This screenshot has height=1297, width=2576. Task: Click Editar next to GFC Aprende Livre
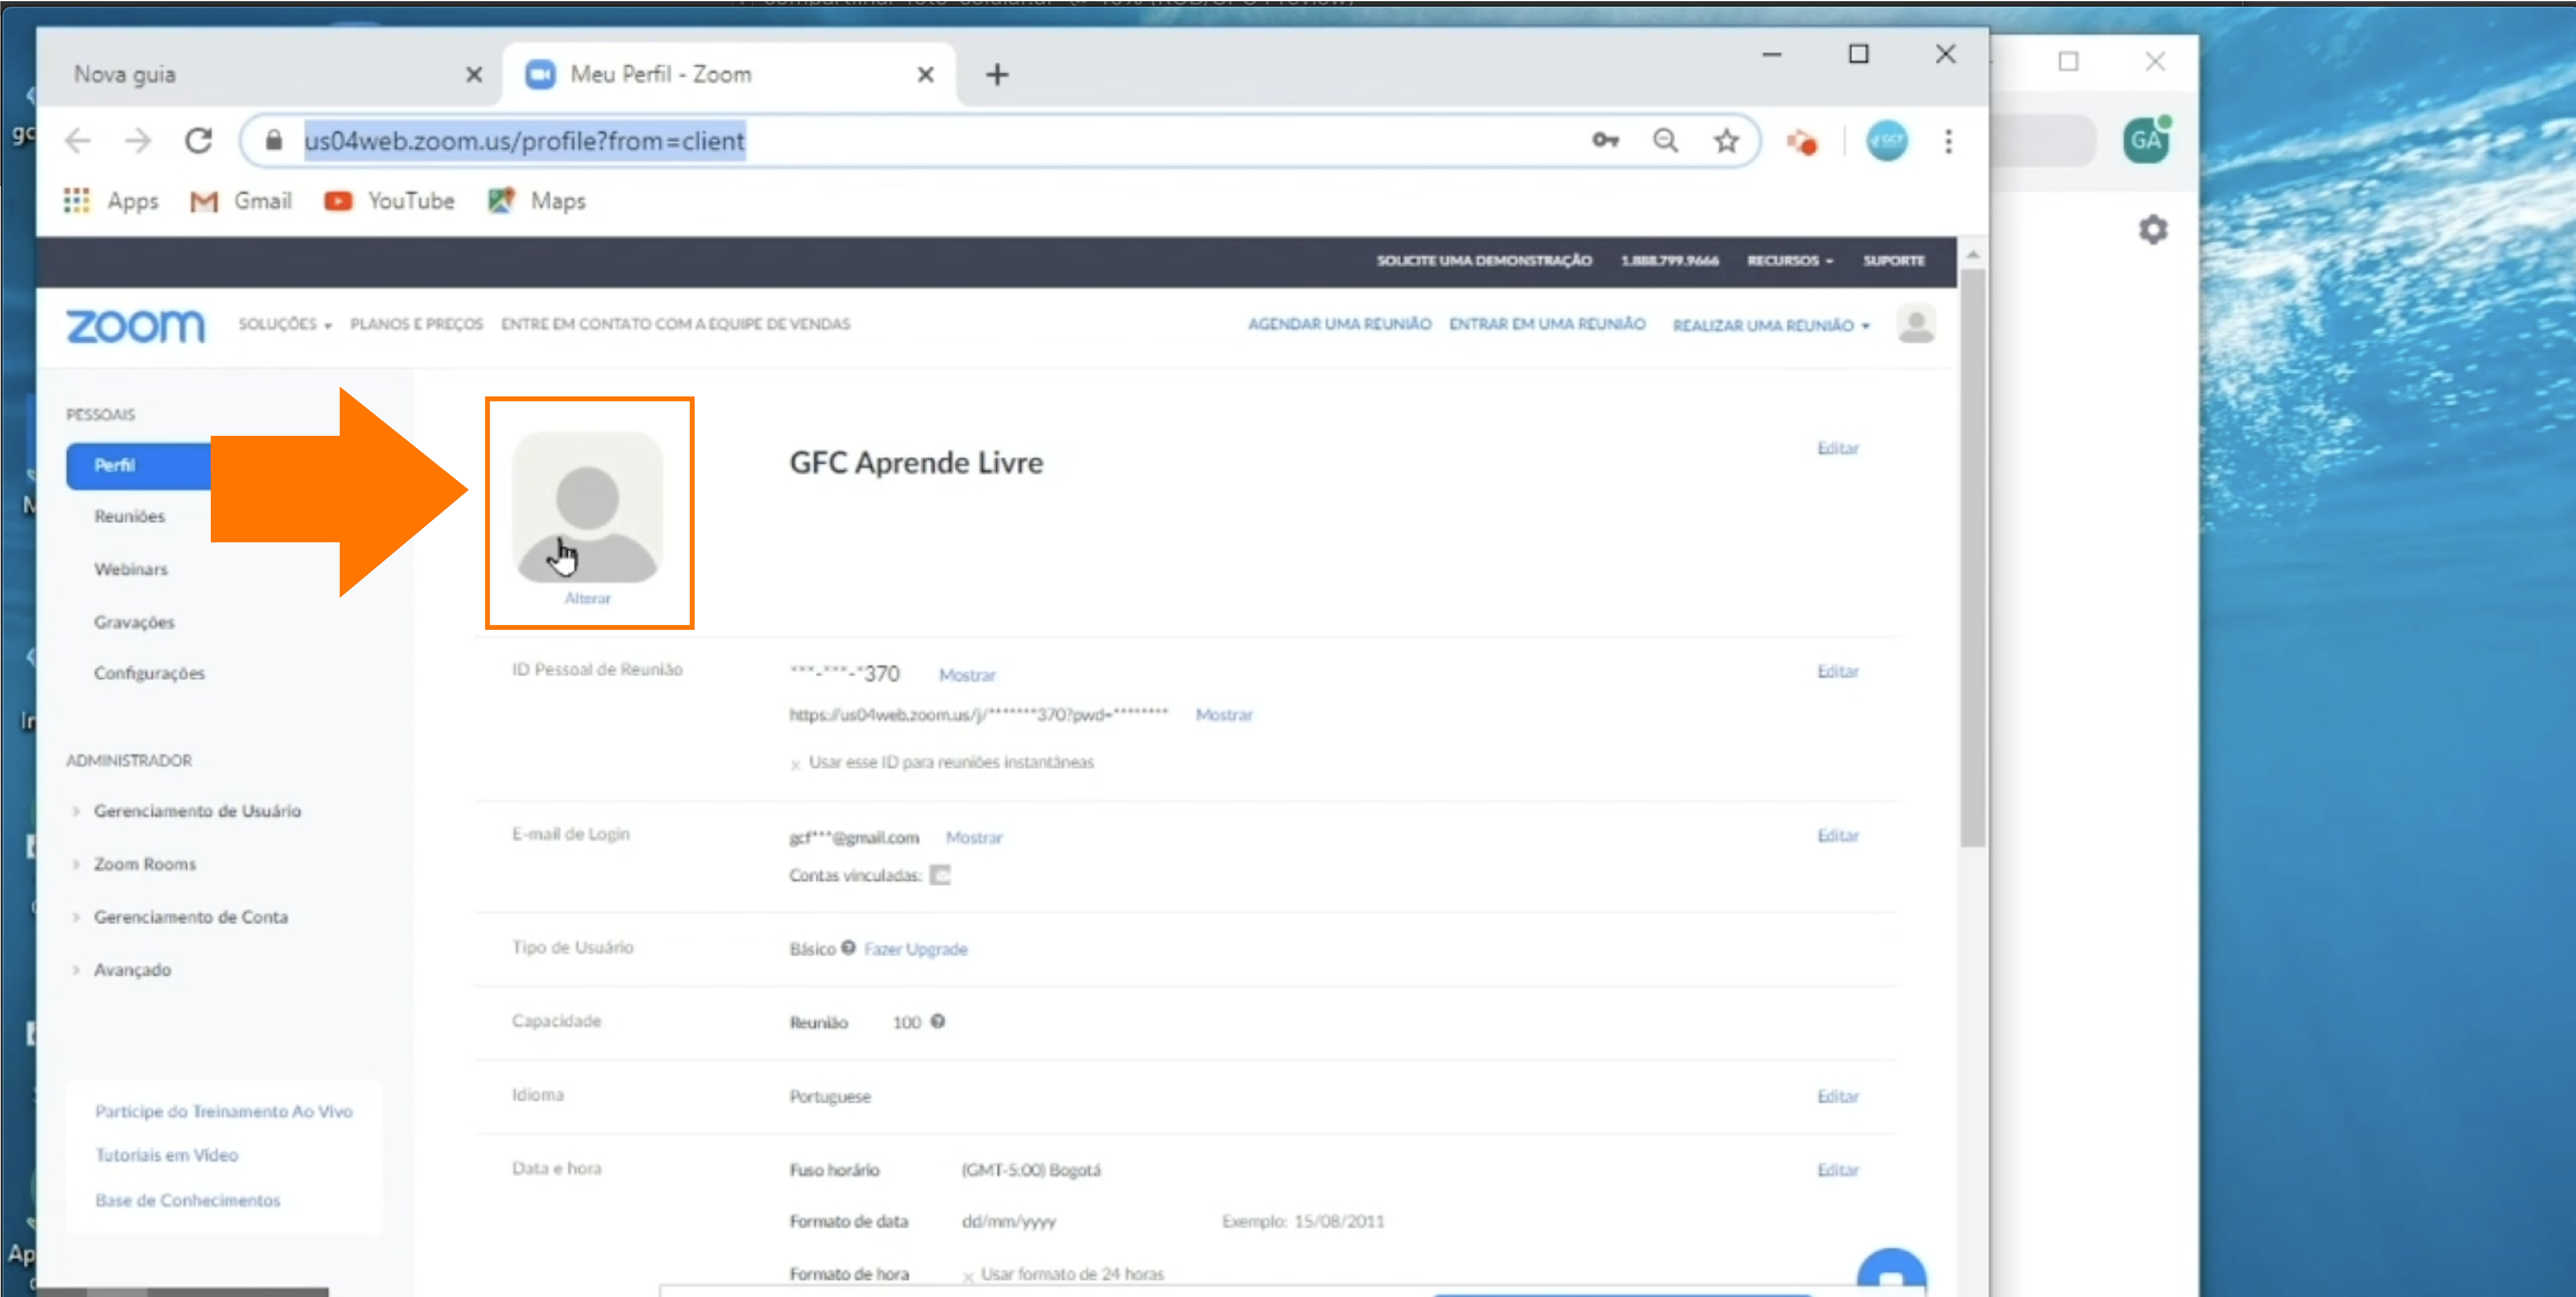(x=1838, y=449)
